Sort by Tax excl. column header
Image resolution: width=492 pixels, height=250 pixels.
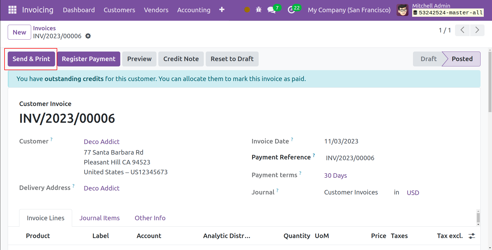tap(450, 236)
